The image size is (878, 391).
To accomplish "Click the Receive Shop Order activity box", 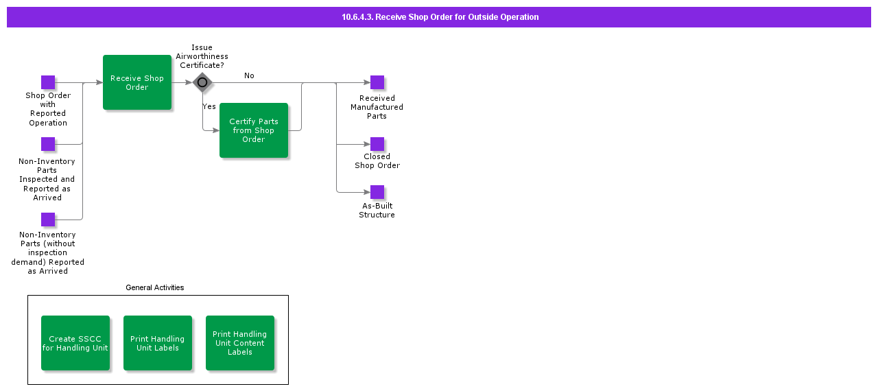I will click(x=137, y=82).
